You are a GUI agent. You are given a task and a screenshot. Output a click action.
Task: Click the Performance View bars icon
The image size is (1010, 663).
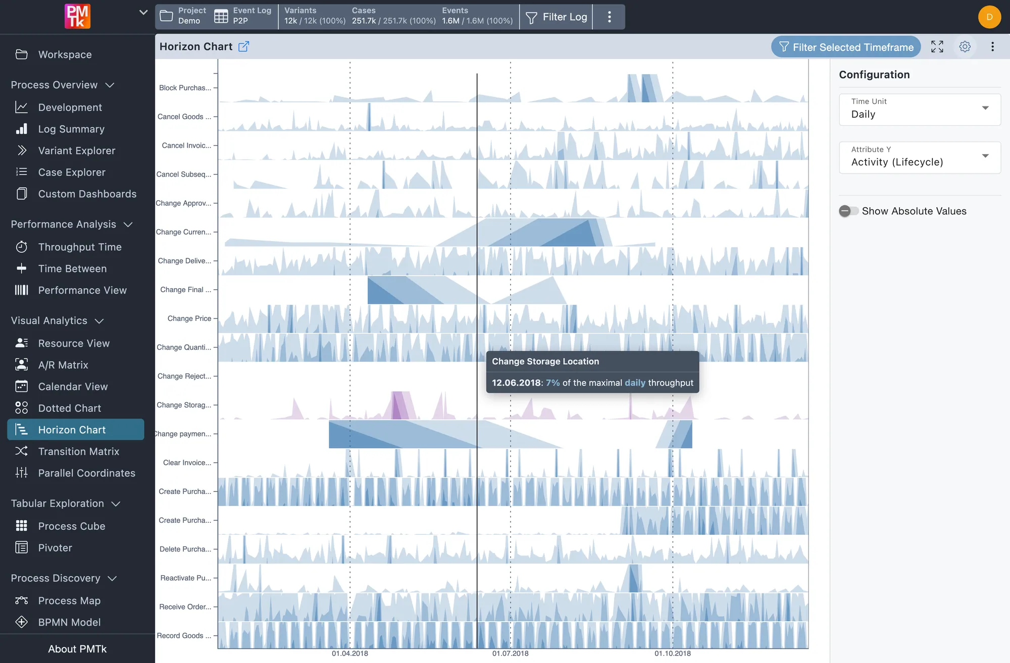pyautogui.click(x=21, y=290)
